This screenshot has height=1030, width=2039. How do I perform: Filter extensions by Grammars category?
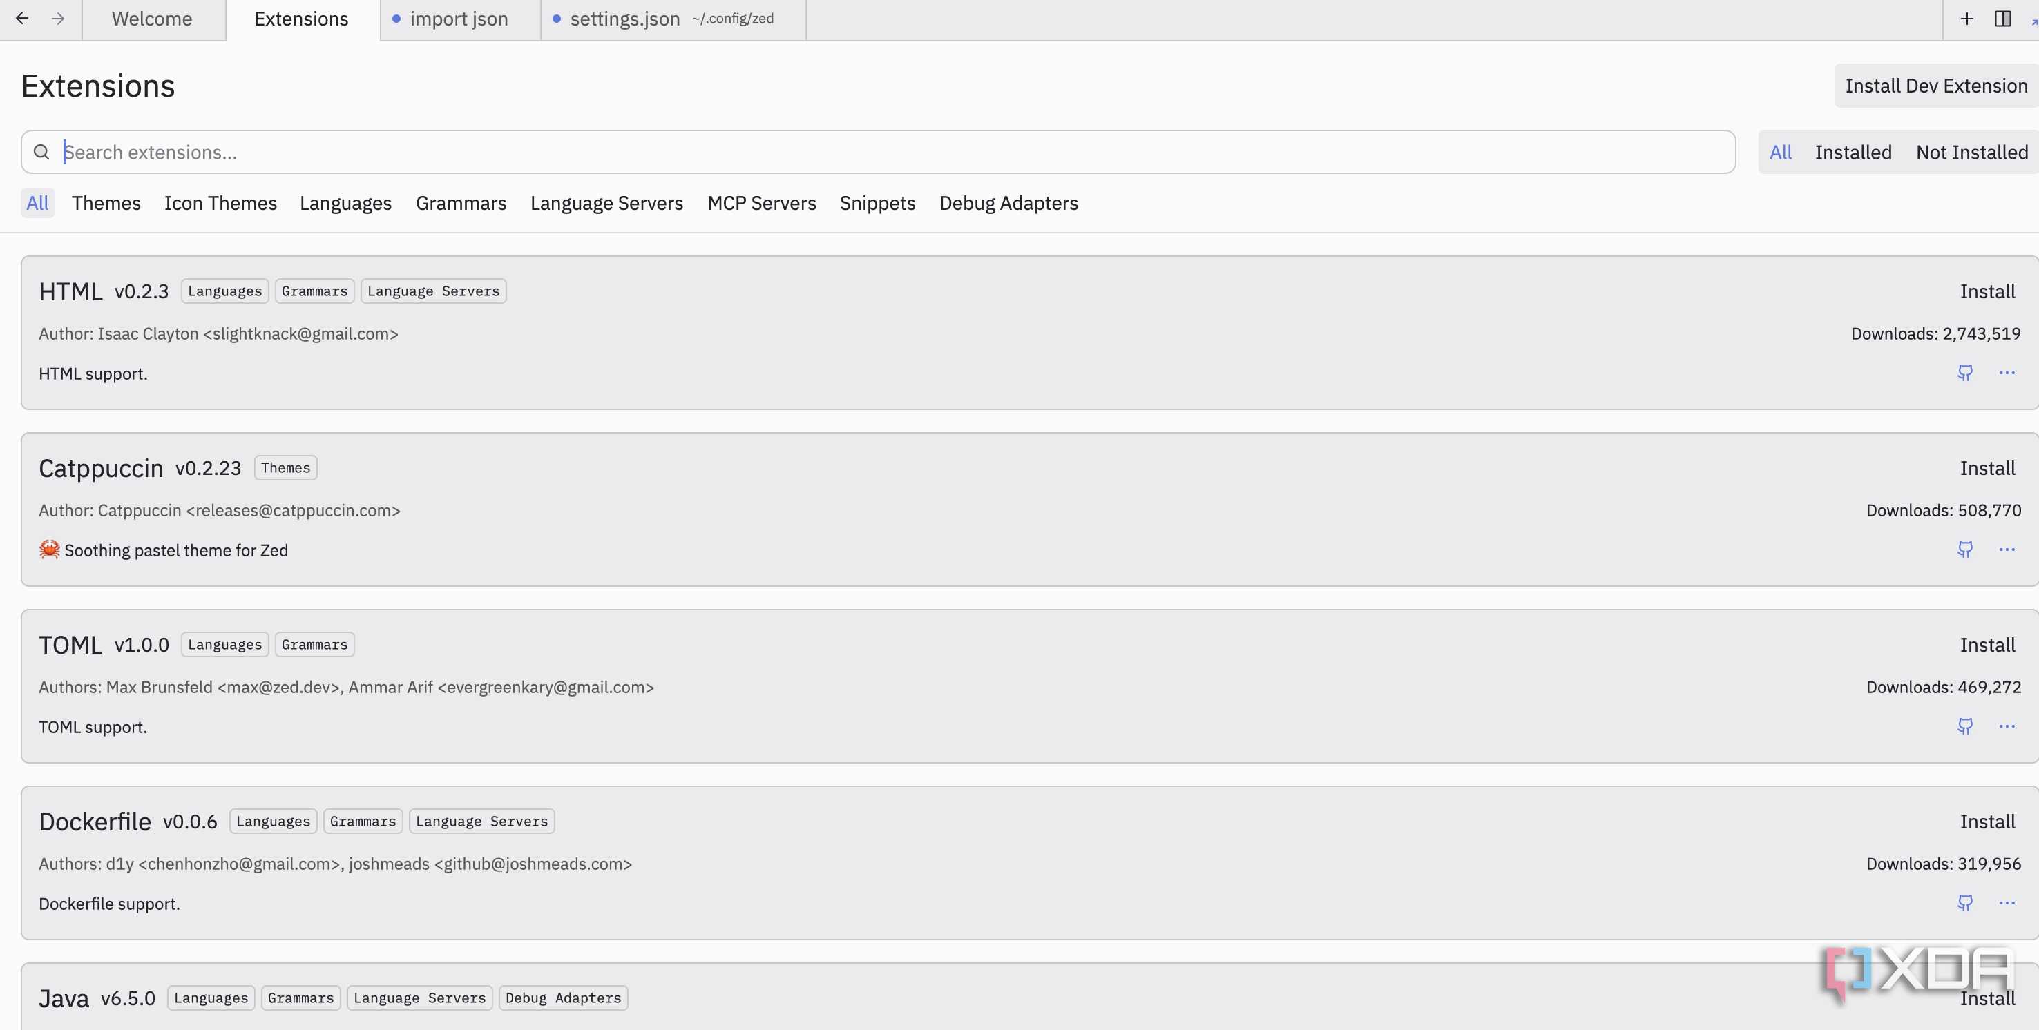(x=461, y=204)
